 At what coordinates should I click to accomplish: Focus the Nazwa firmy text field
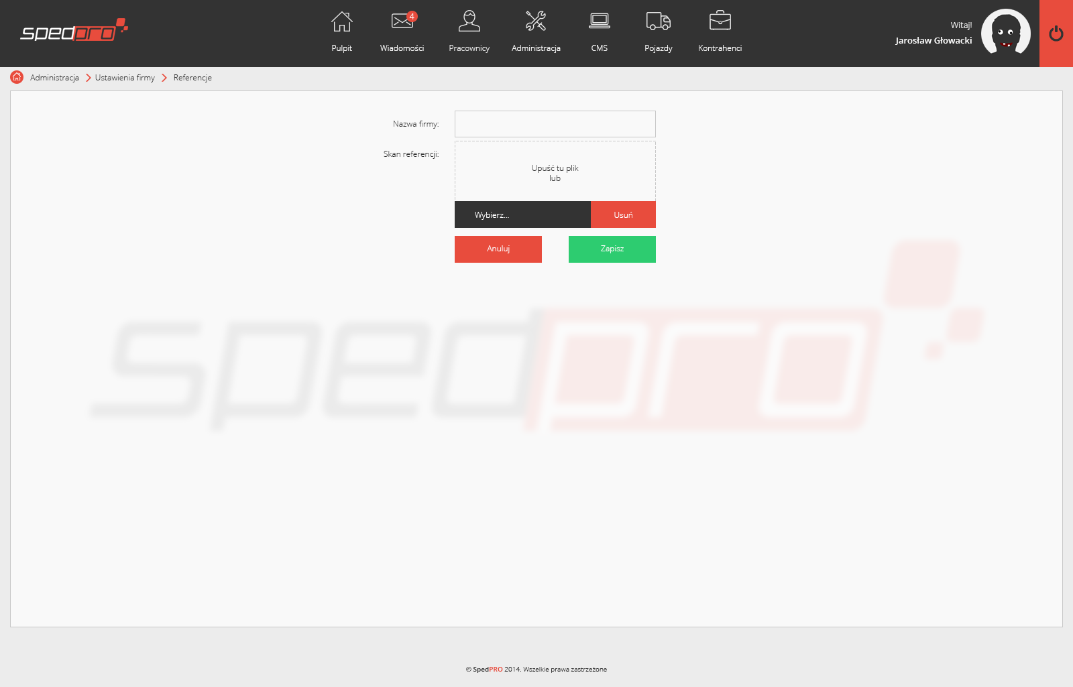(x=555, y=124)
